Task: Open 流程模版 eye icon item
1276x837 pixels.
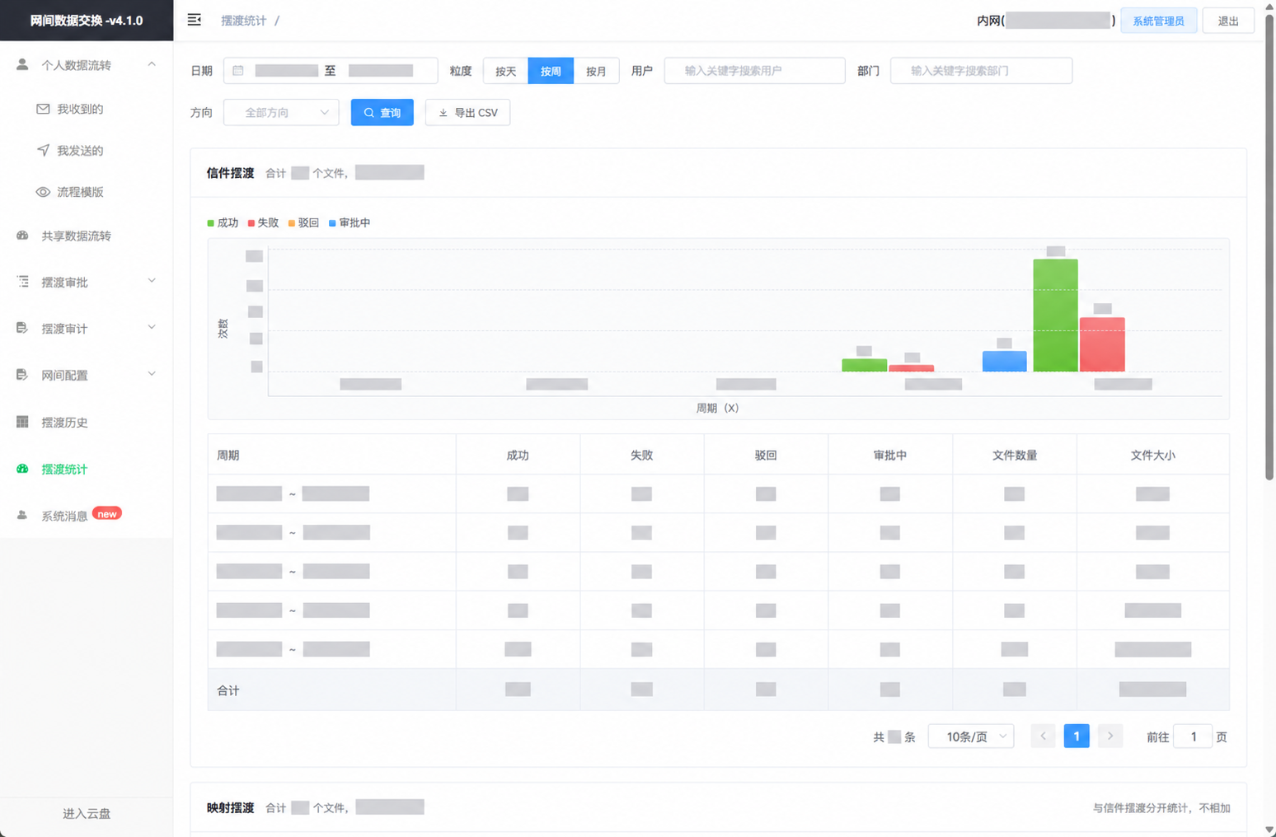Action: [43, 192]
